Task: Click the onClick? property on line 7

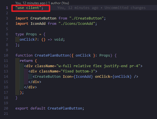Action: (x=28, y=40)
